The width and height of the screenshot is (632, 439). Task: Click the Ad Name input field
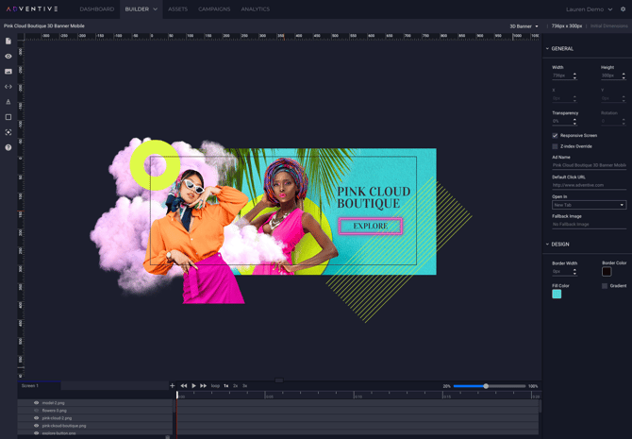[589, 165]
